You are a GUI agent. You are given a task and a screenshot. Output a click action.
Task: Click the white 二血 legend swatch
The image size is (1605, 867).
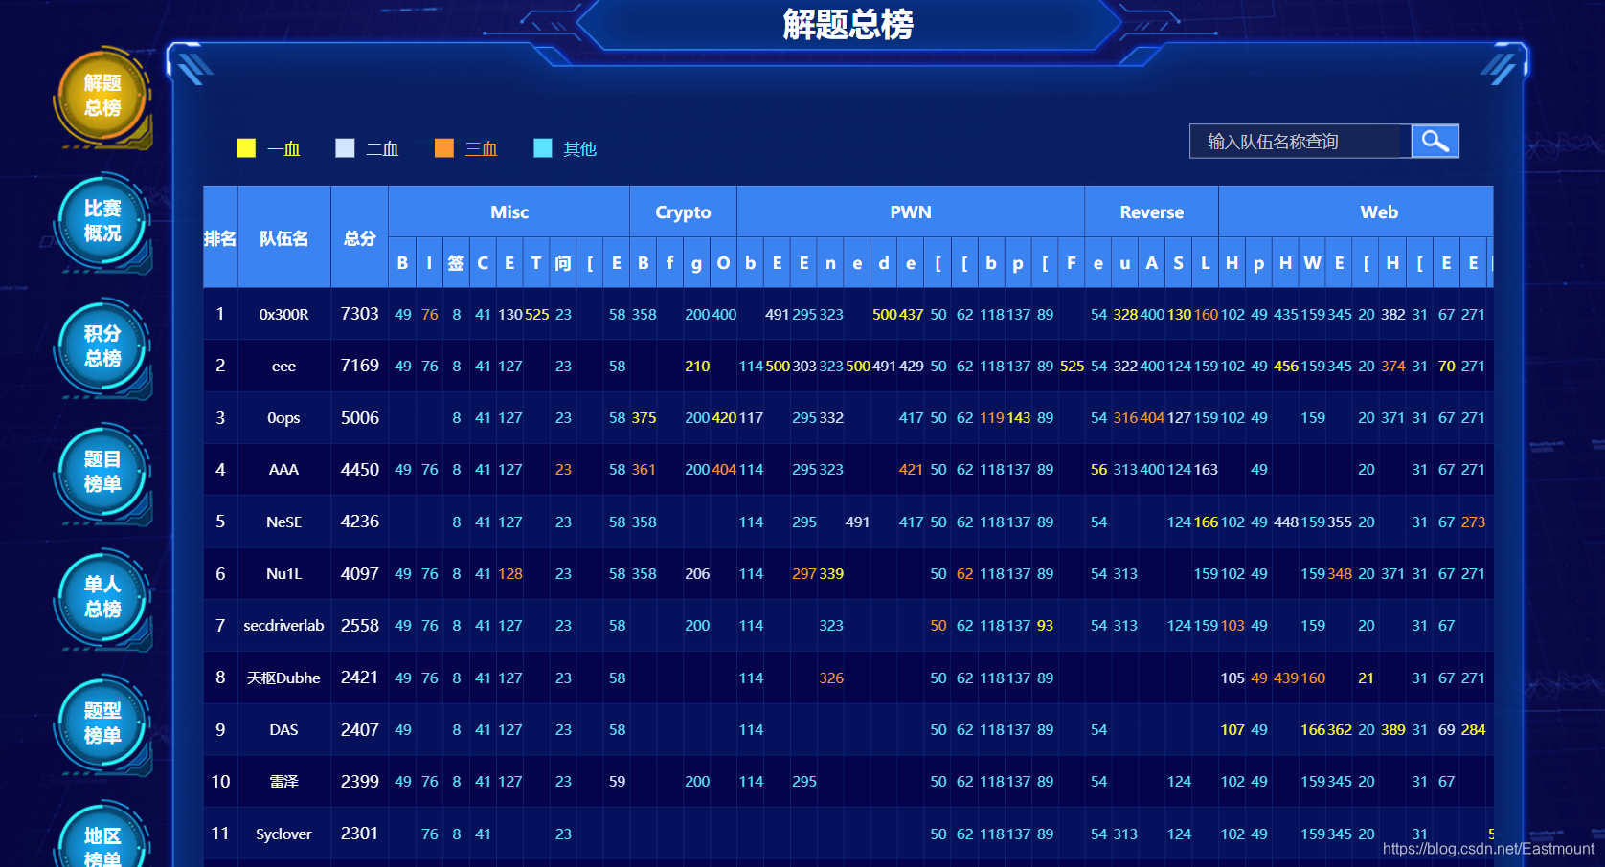pyautogui.click(x=345, y=148)
